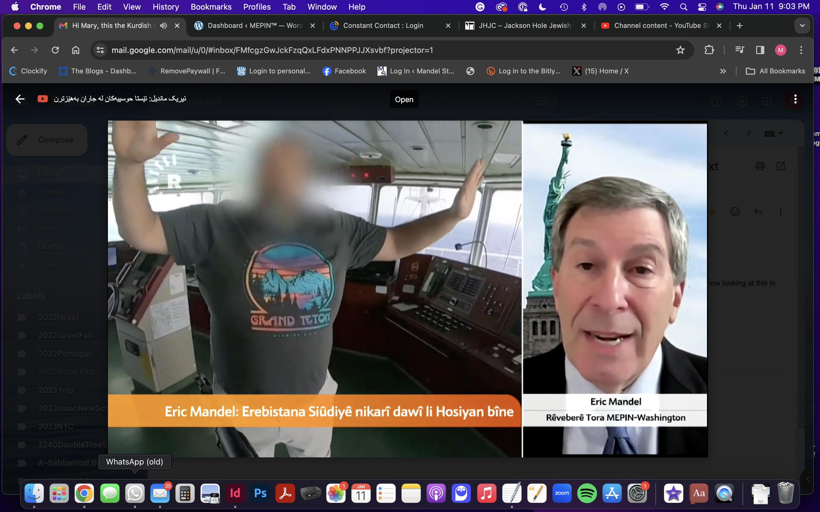Toggle the Focus moon icon in the menu bar
Viewport: 820px width, 512px height.
coord(542,7)
